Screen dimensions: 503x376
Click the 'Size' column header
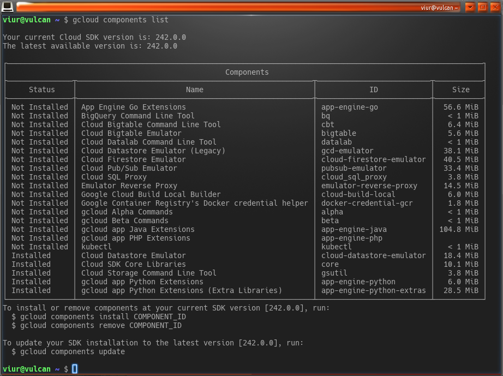coord(461,89)
